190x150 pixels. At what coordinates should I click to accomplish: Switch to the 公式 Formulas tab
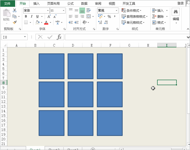[x=70, y=3]
